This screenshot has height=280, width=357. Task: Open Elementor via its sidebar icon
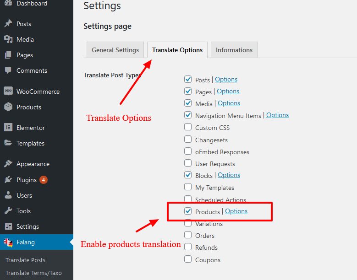(x=8, y=127)
